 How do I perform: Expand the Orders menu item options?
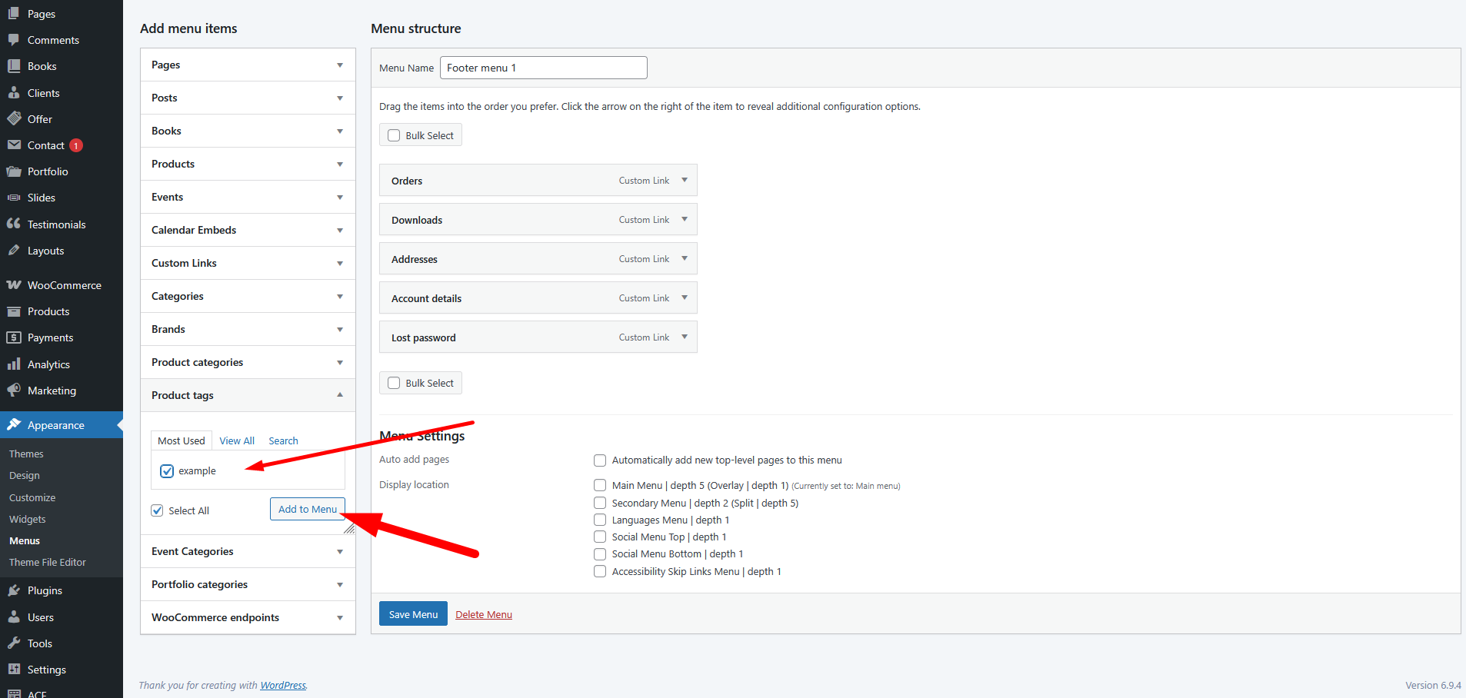pyautogui.click(x=684, y=181)
